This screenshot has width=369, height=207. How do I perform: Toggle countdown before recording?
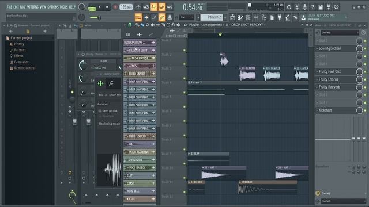154,7
